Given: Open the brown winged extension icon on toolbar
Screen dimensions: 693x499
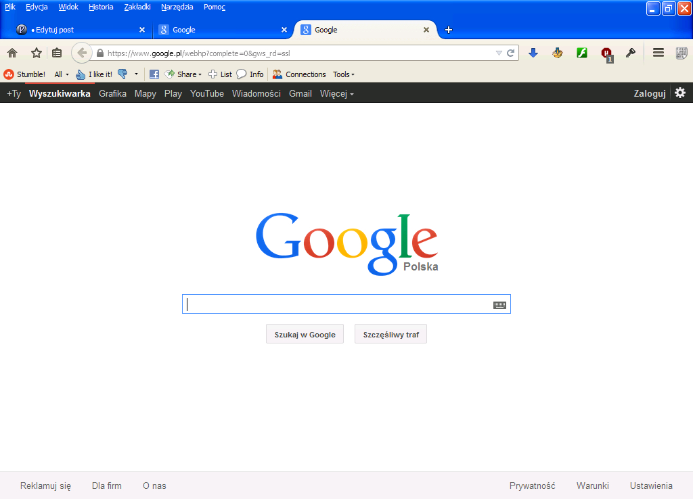Looking at the screenshot, I should (558, 53).
